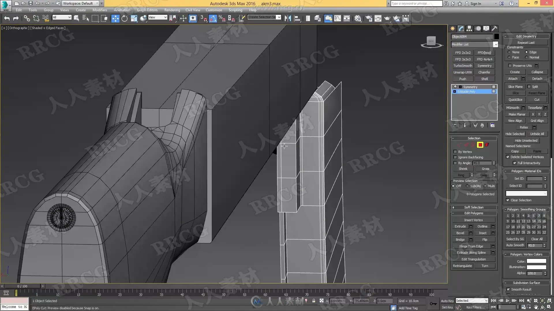This screenshot has height=311, width=554.
Task: Select the Move tool in toolbar
Action: 115,19
